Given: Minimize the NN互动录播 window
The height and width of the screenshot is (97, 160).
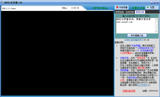Looking at the screenshot, I should coord(152,2).
